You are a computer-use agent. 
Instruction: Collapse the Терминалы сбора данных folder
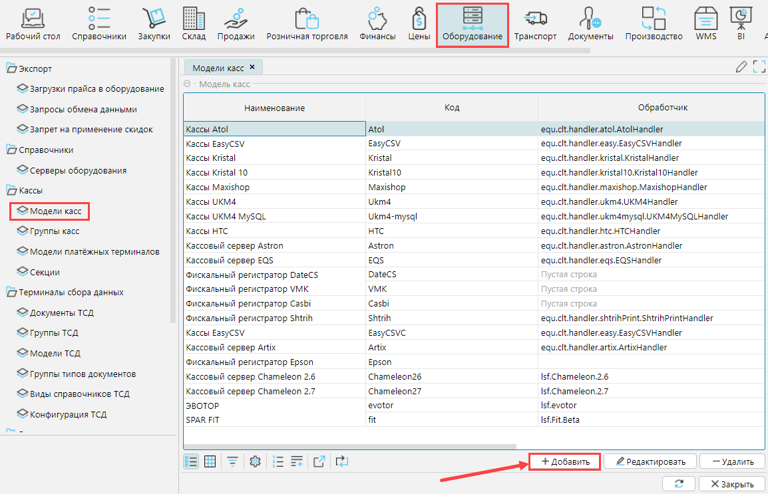click(x=11, y=292)
